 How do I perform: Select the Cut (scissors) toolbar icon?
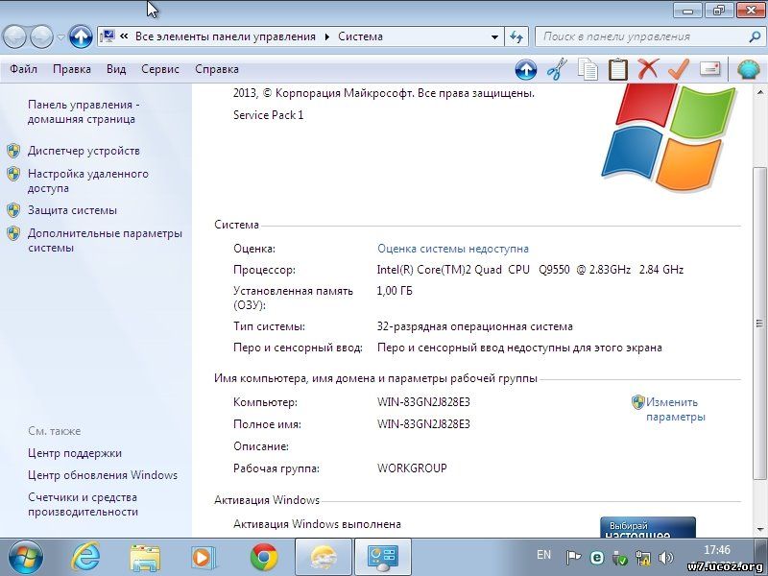pos(555,70)
